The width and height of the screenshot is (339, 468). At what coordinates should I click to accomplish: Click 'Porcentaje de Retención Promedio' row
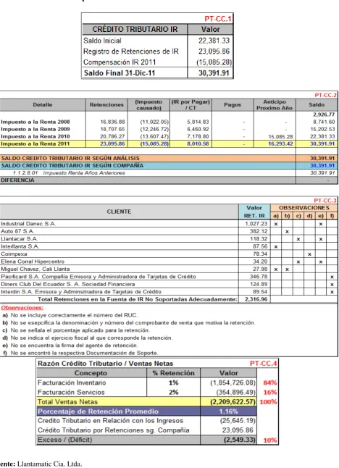pyautogui.click(x=146, y=411)
